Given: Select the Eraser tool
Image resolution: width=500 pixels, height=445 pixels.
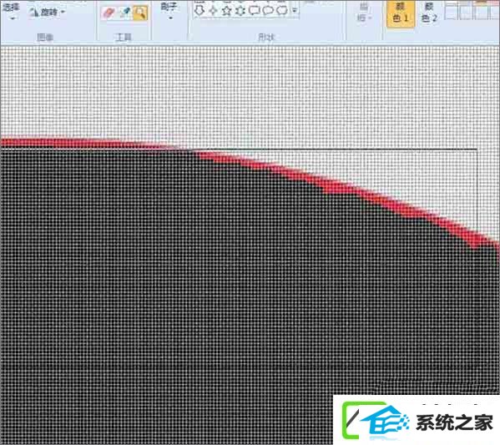Looking at the screenshot, I should [x=109, y=13].
